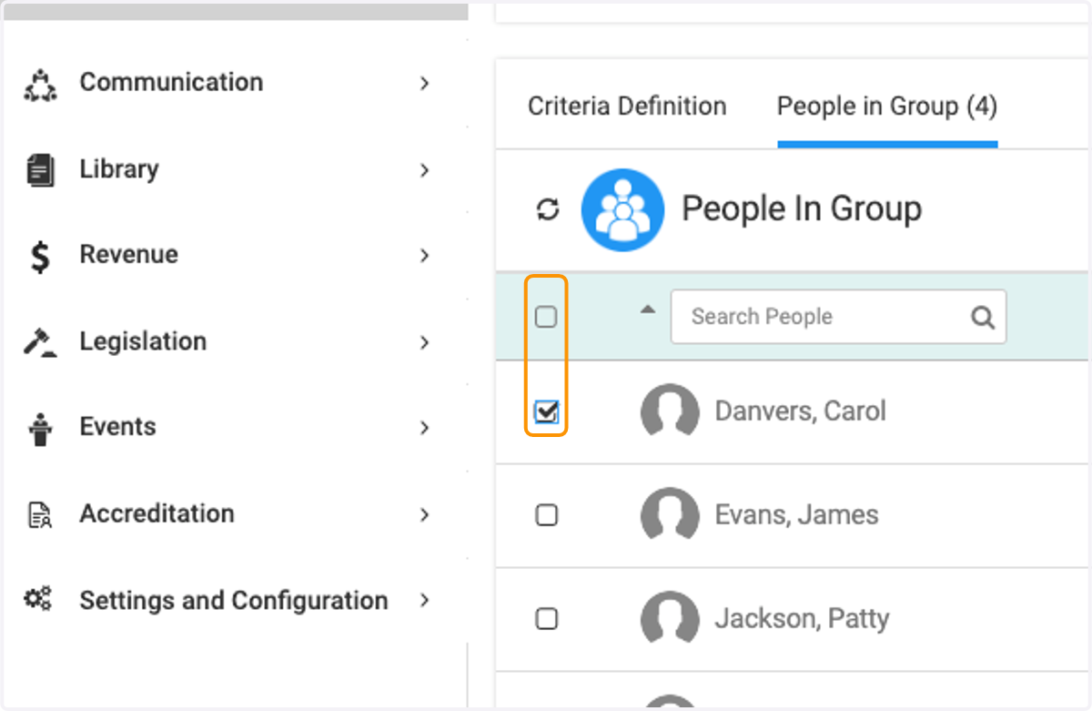
Task: Click the People In Group blue icon
Action: [x=622, y=210]
